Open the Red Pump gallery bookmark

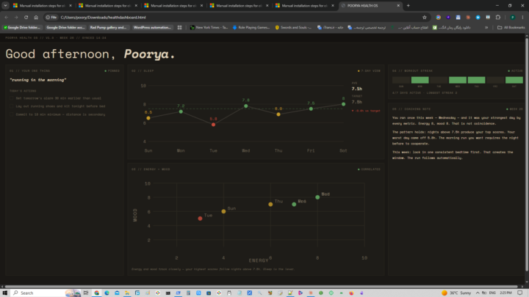108,28
